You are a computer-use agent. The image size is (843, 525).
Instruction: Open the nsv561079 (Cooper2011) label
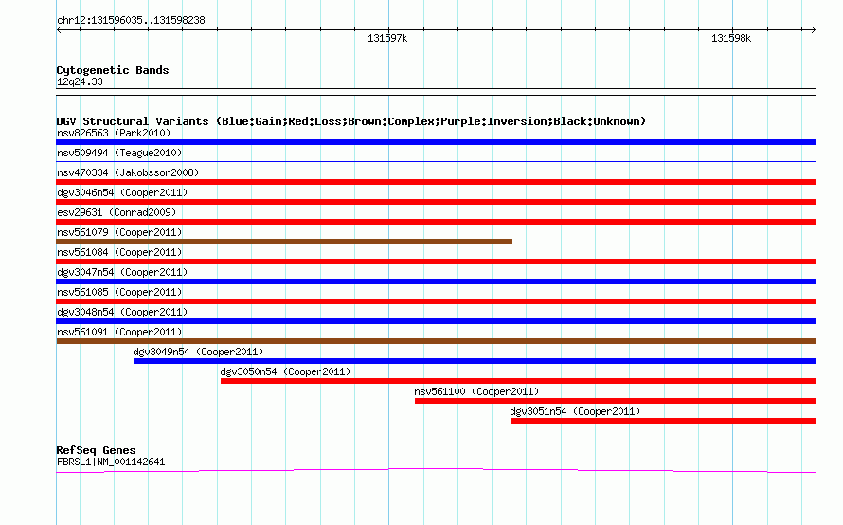click(119, 232)
